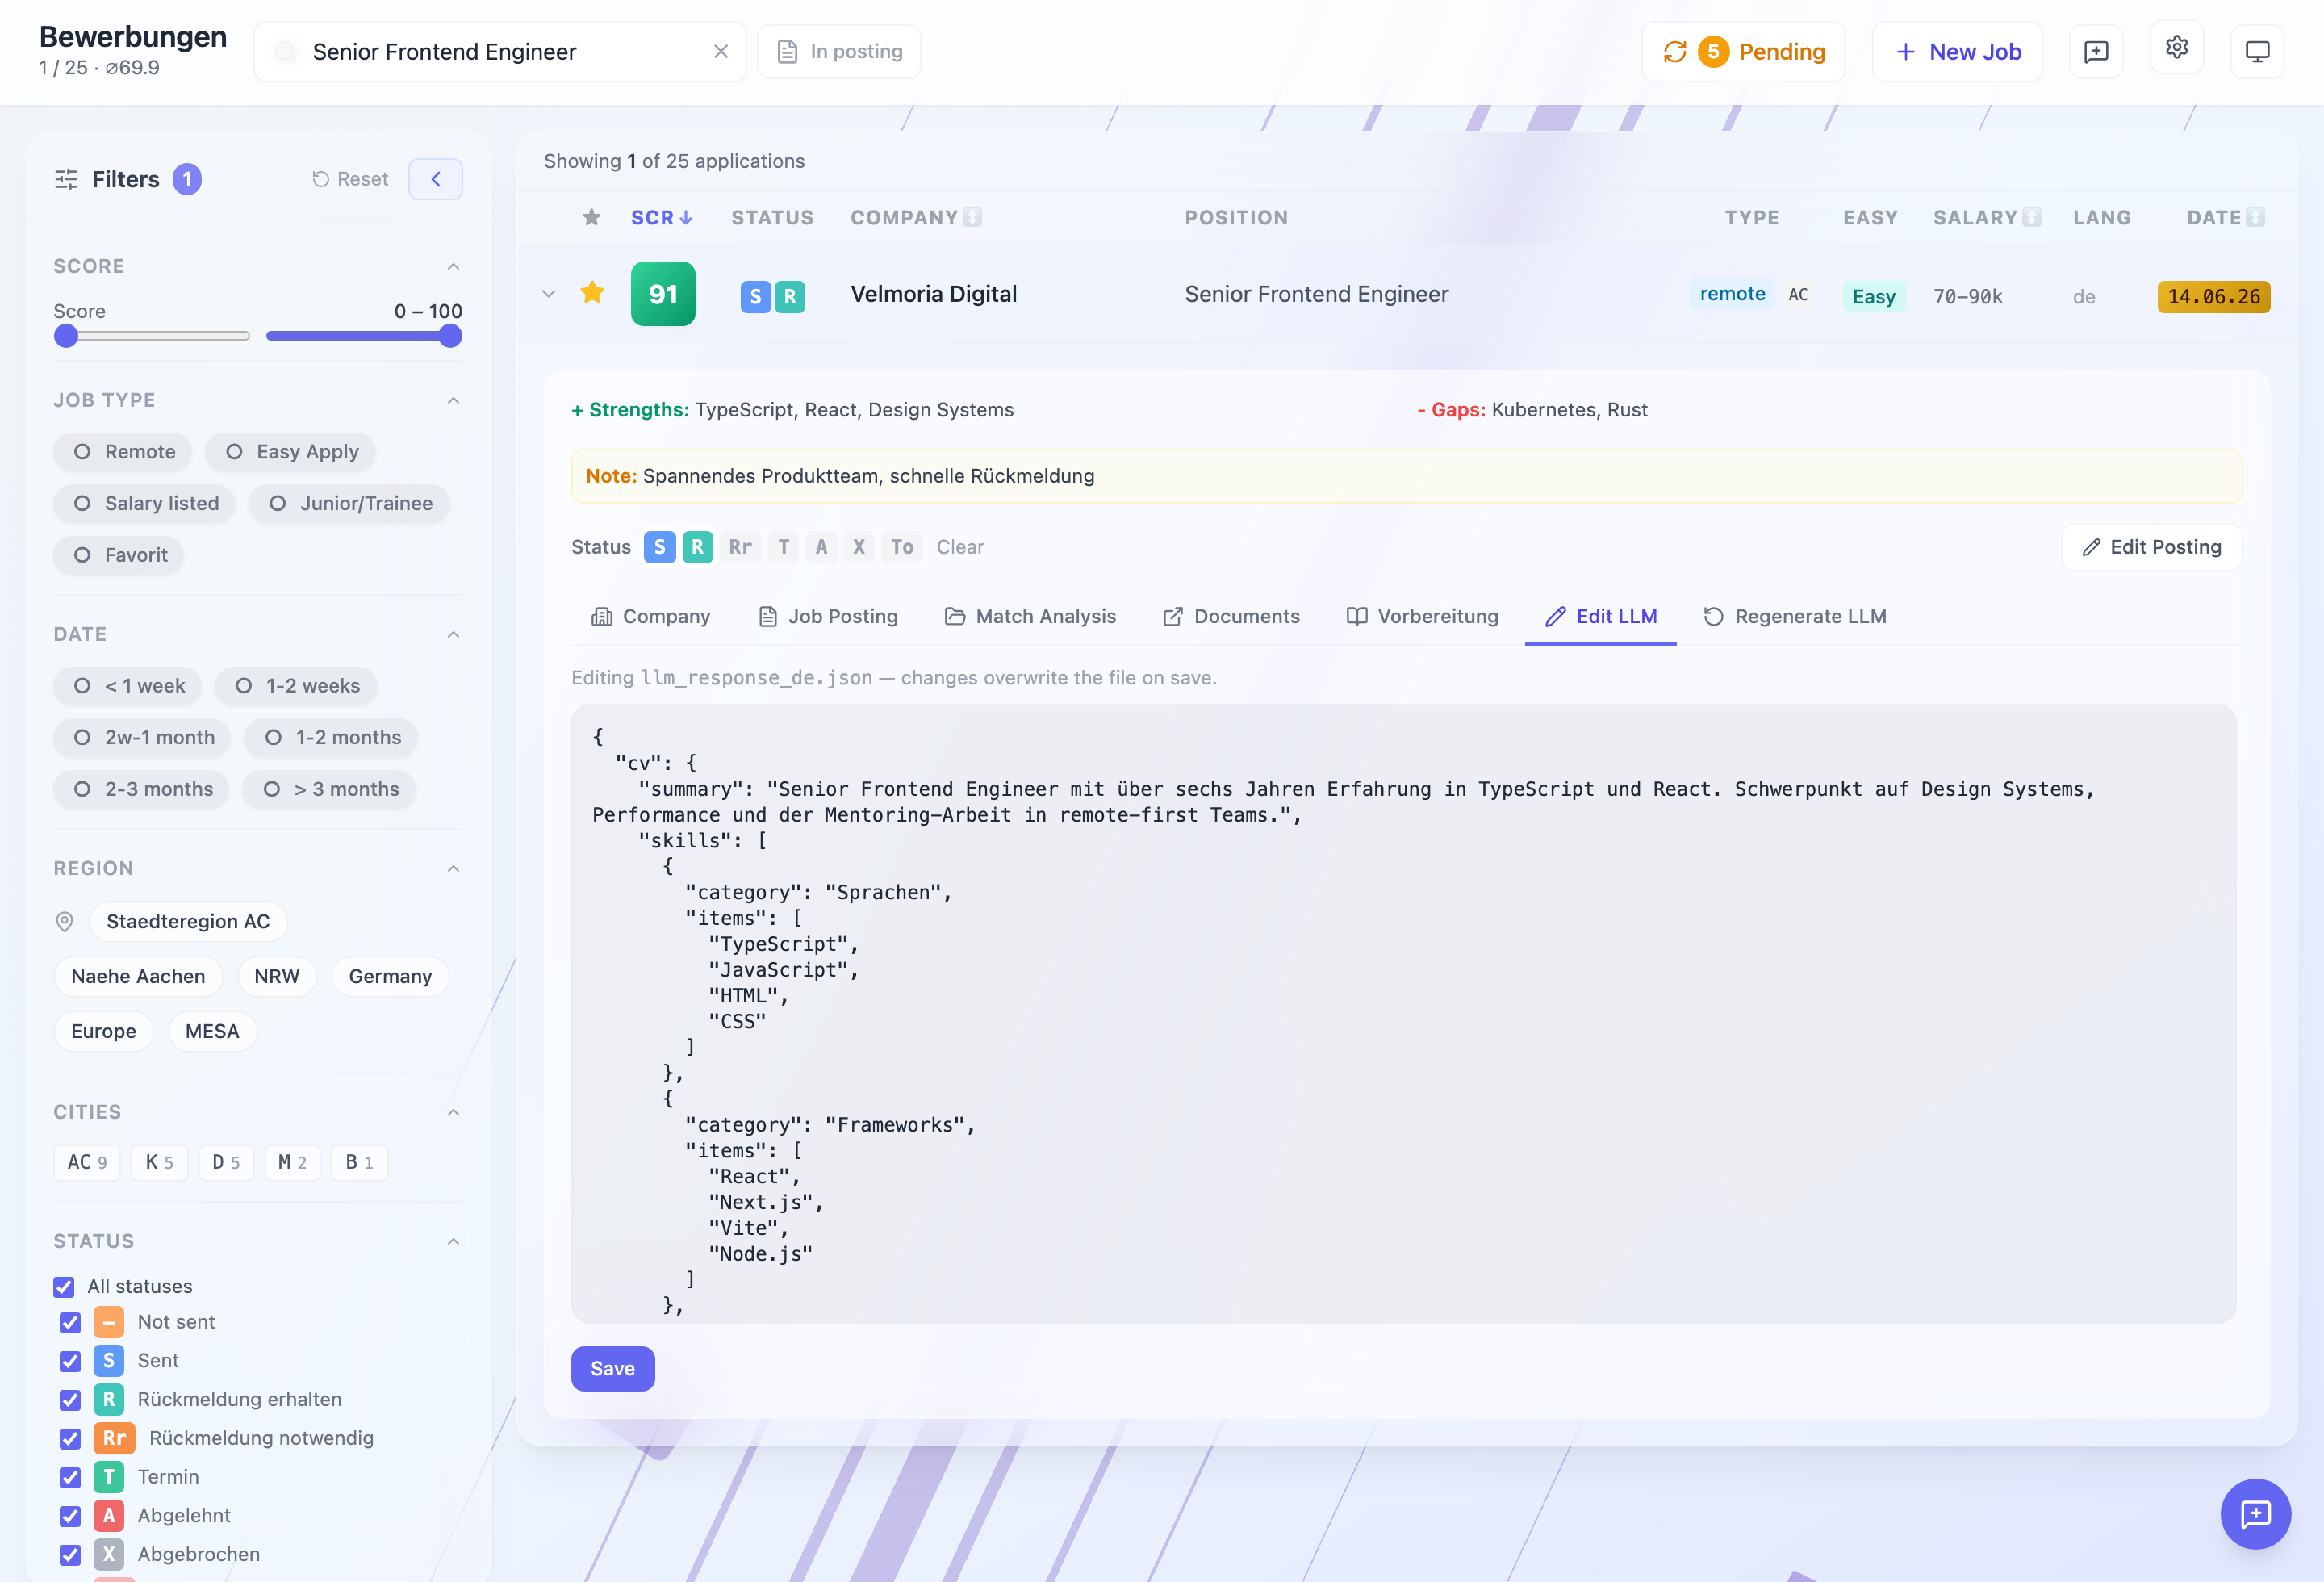Click the score 91 badge
2324x1582 pixels.
click(x=663, y=294)
